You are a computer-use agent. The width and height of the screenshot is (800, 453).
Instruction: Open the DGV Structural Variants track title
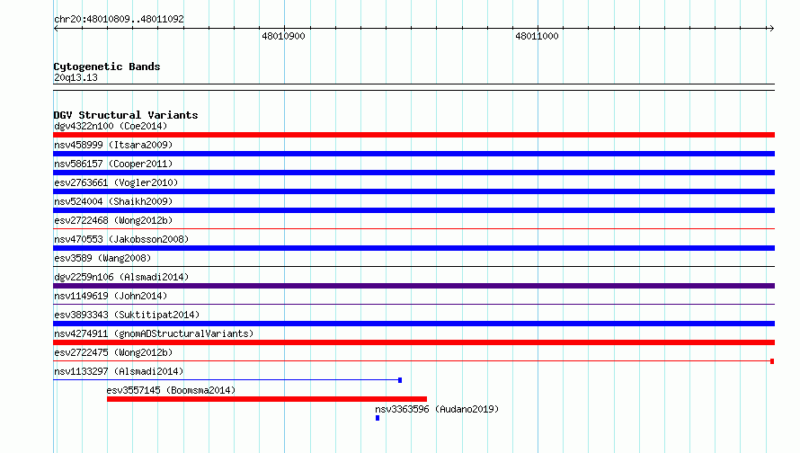[126, 115]
